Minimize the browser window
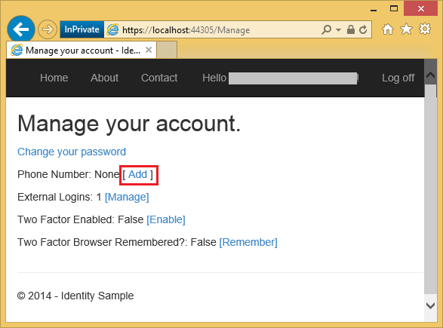Viewport: 443px width, 328px height. click(374, 10)
